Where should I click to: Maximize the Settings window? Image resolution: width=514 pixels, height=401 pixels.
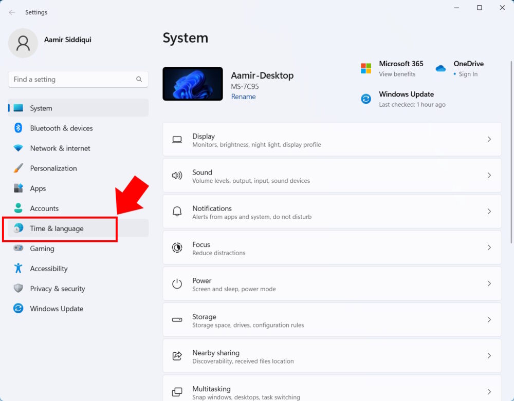479,8
